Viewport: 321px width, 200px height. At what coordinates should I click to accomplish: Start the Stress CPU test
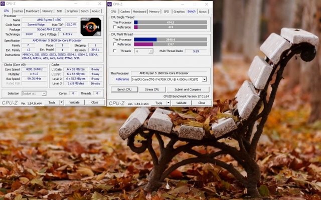tap(152, 89)
